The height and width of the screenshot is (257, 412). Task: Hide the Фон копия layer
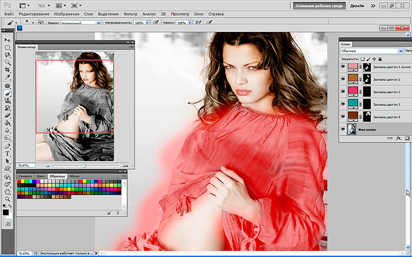[343, 130]
